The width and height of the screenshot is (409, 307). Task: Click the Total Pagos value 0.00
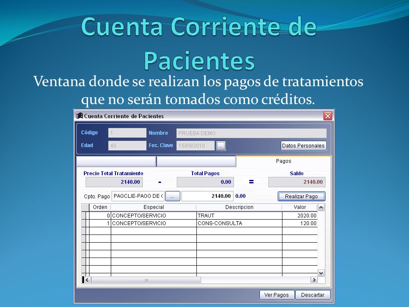(205, 182)
